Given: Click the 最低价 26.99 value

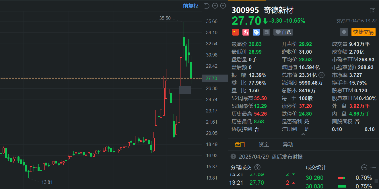Looking at the screenshot, I should (255, 52).
